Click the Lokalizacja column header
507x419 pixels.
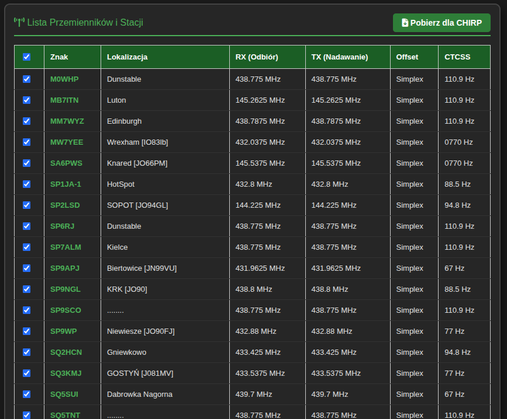click(x=127, y=57)
